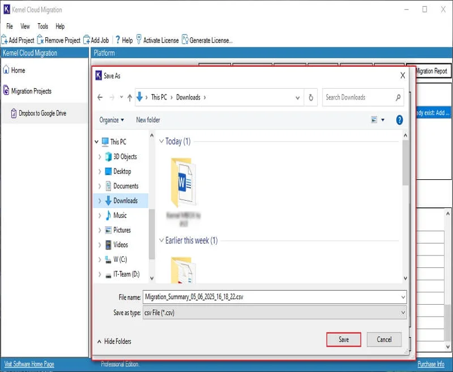
Task: Expand the Desktop tree node
Action: [x=100, y=171]
